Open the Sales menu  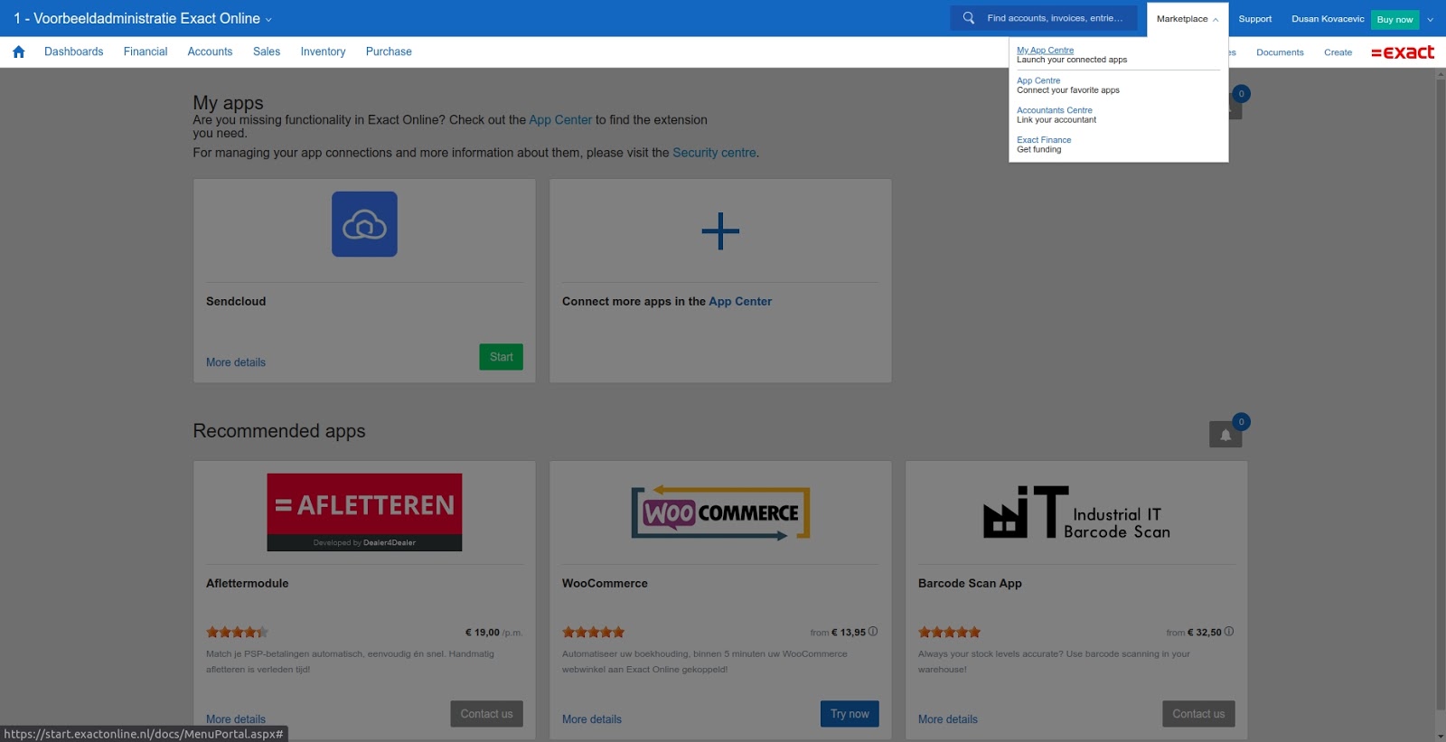coord(267,52)
